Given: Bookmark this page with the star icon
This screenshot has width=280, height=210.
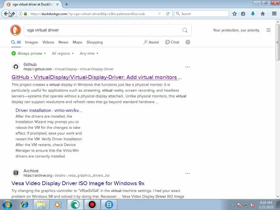Looking at the screenshot, I should (235, 14).
